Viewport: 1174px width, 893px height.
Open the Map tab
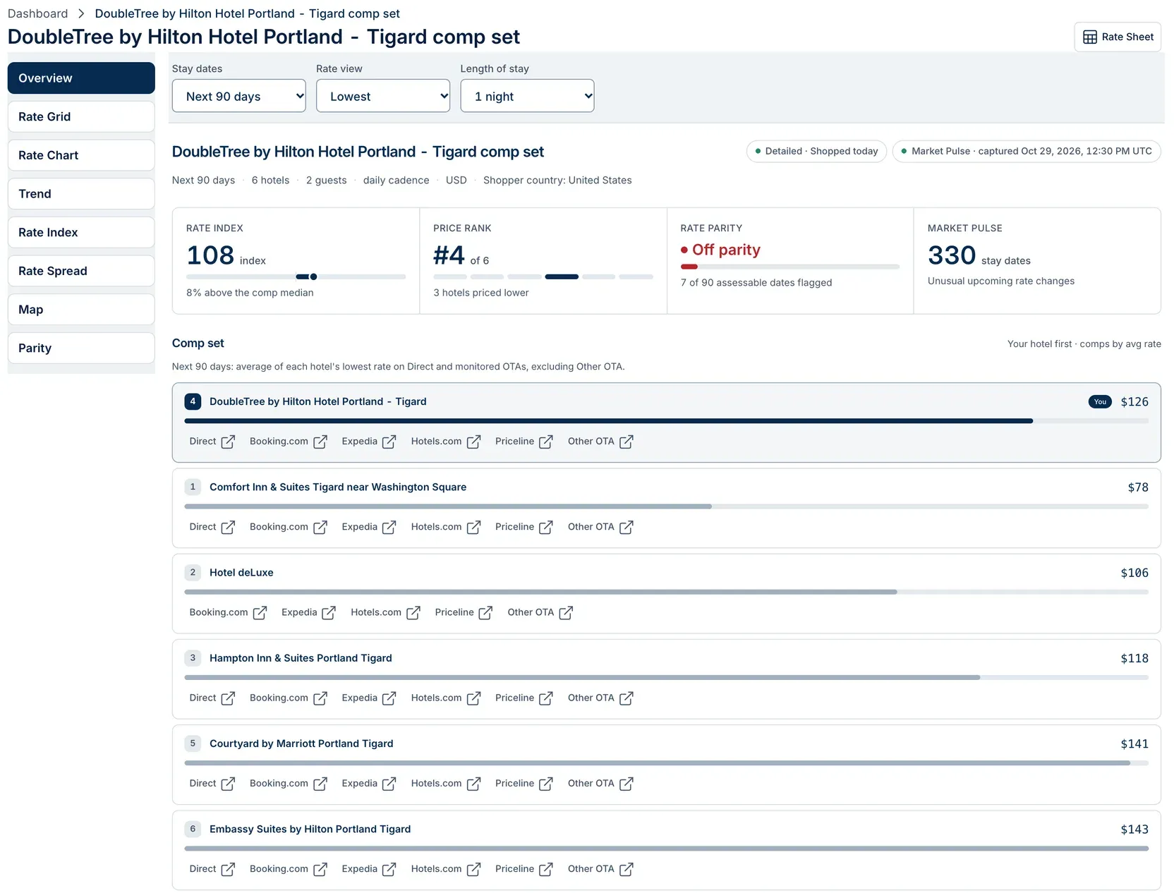[x=81, y=310]
